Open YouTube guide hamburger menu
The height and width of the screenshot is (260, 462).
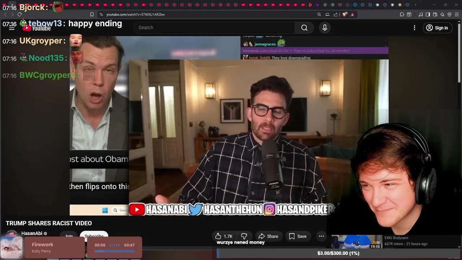click(x=12, y=28)
